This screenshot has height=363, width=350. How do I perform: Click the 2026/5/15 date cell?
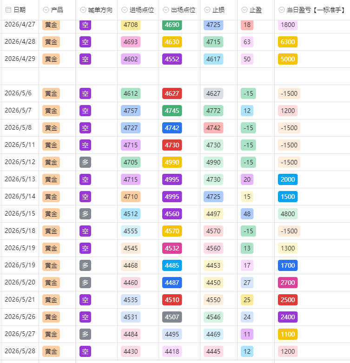pyautogui.click(x=20, y=214)
